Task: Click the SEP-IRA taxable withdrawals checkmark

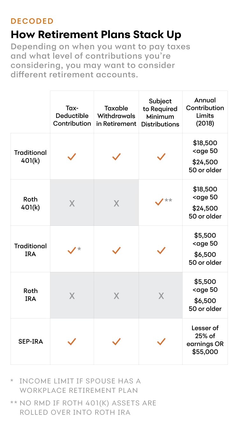Action: (116, 342)
